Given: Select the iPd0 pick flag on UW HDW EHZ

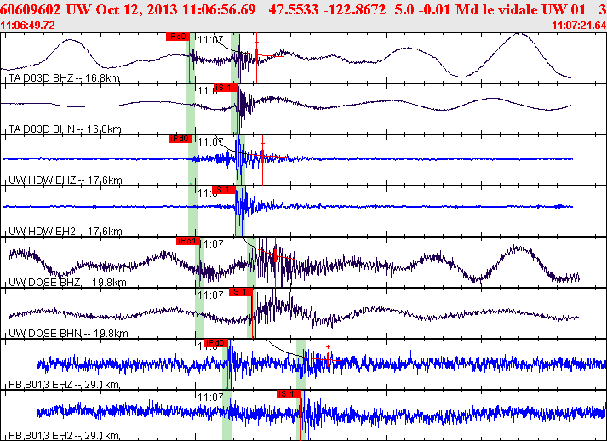Looking at the screenshot, I should (x=180, y=139).
